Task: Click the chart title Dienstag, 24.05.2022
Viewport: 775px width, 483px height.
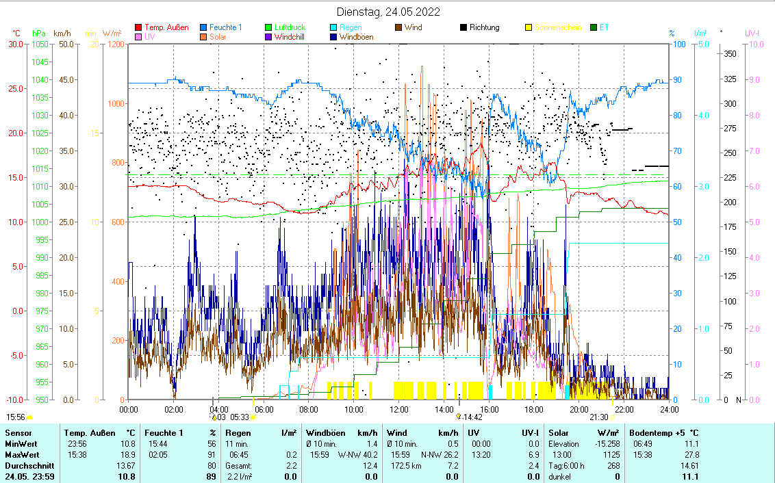Action: [x=388, y=12]
